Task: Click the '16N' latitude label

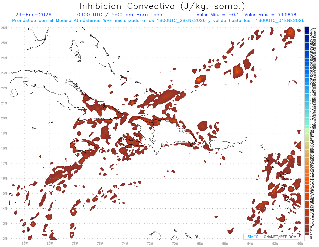Action: click(x=4, y=178)
